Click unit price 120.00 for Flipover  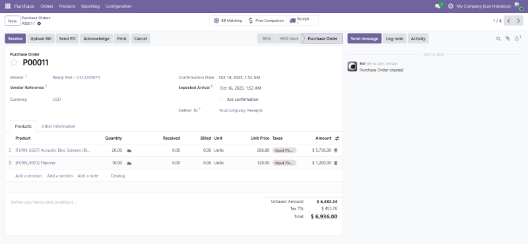263,163
